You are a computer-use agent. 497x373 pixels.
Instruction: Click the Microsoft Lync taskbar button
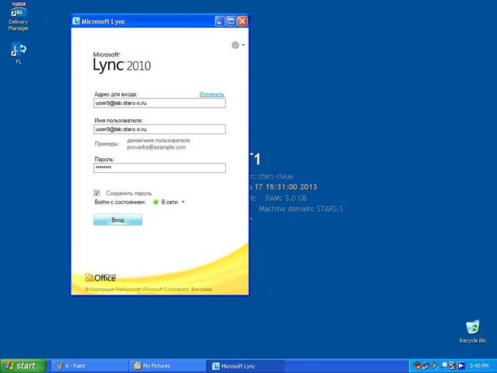coord(245,366)
